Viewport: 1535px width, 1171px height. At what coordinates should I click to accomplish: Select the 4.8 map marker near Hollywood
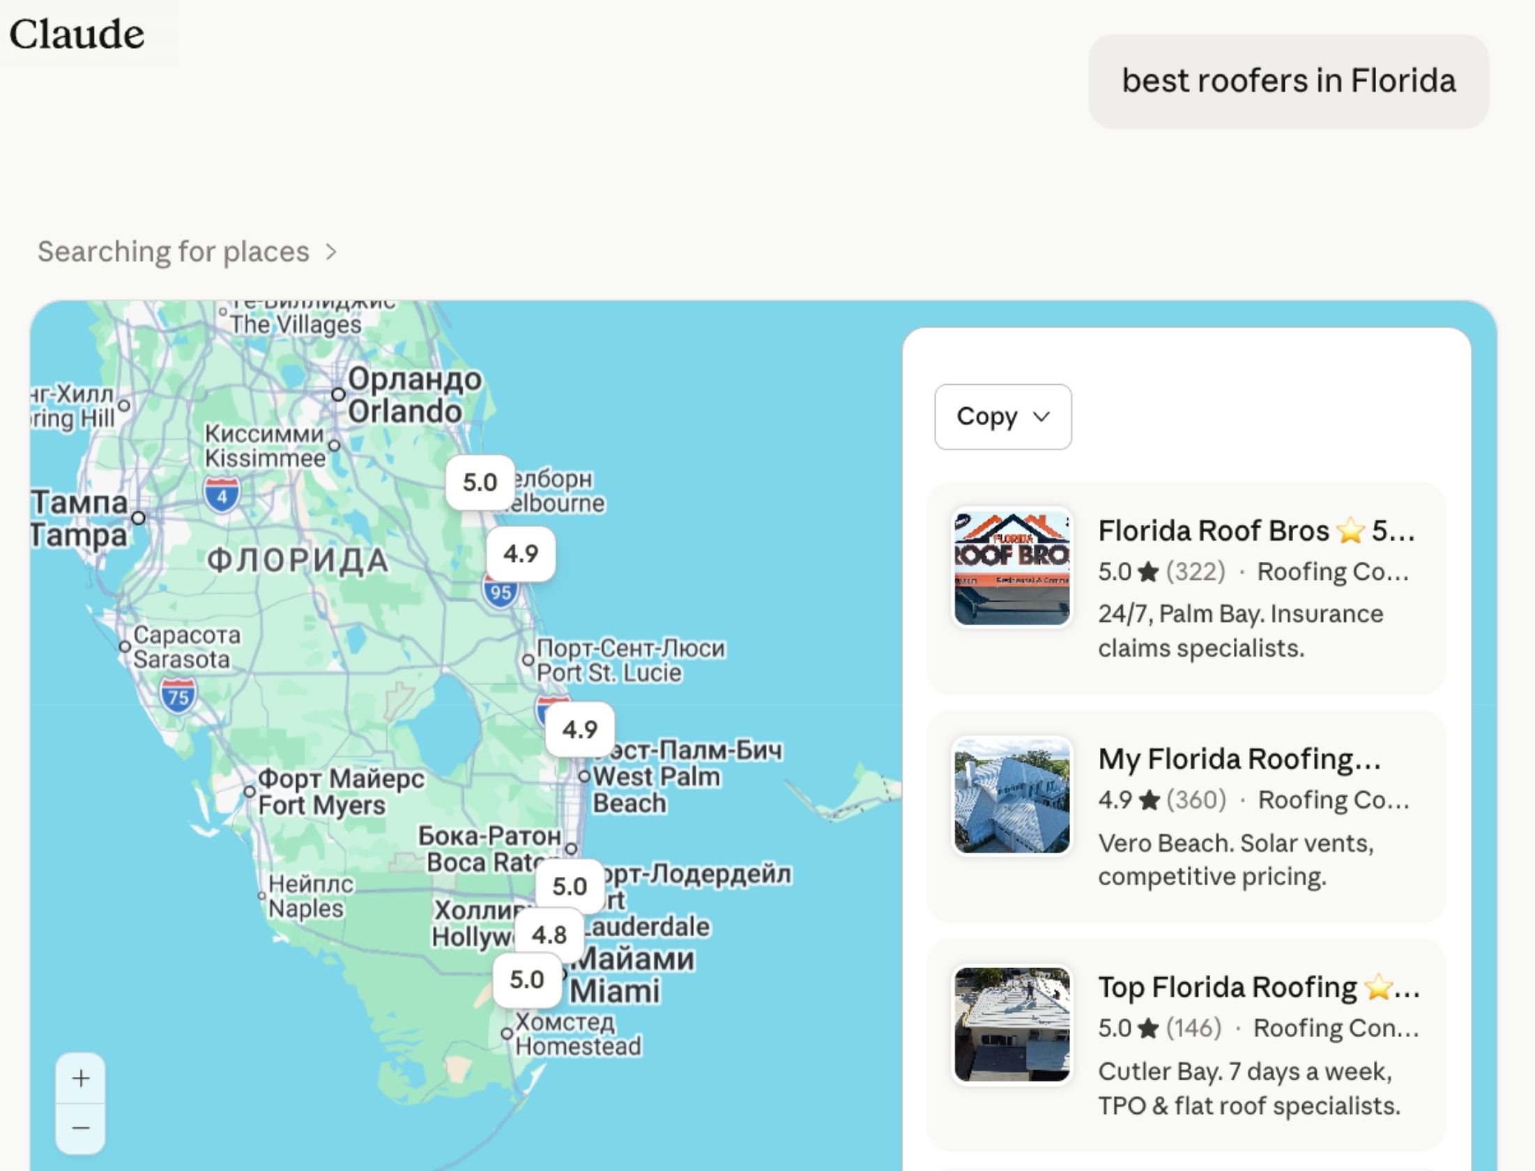(549, 935)
